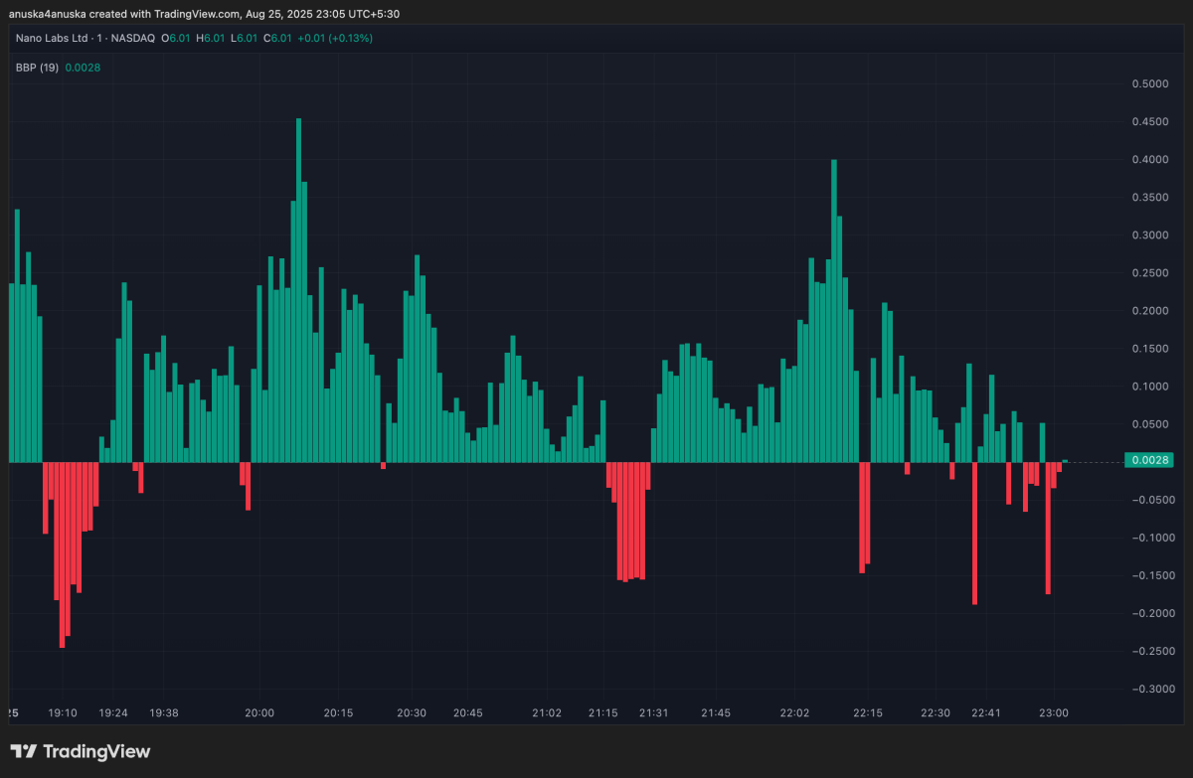Click the TradingView logo icon bottom-left

pos(25,753)
